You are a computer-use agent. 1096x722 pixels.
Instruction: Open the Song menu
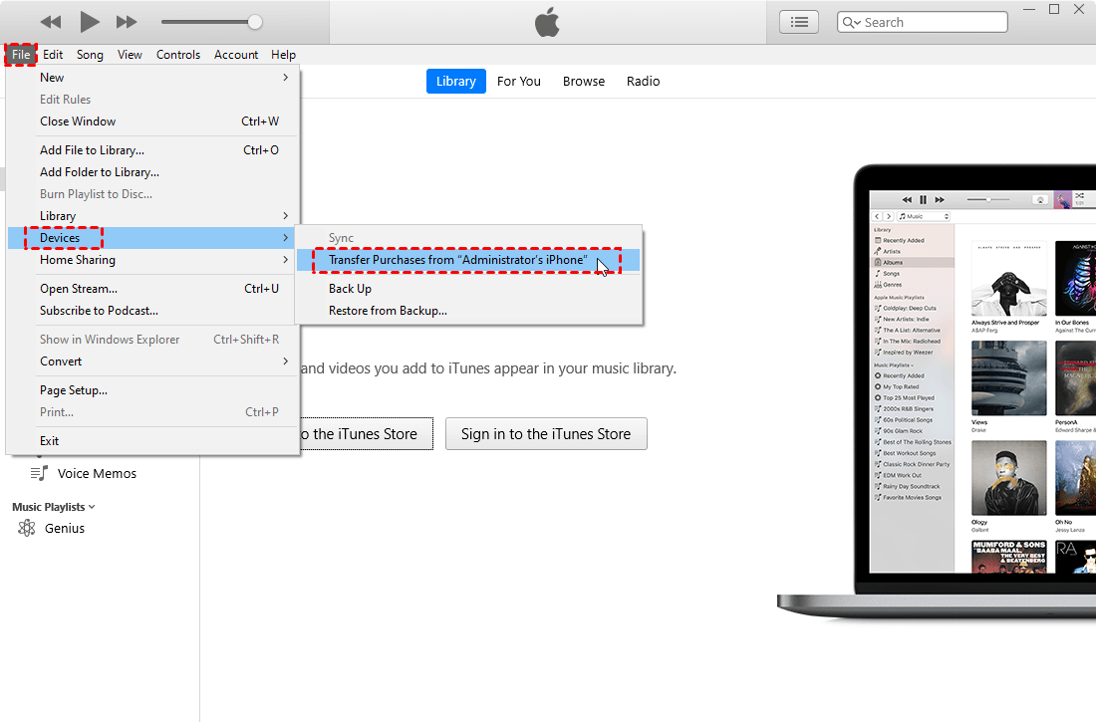point(90,55)
